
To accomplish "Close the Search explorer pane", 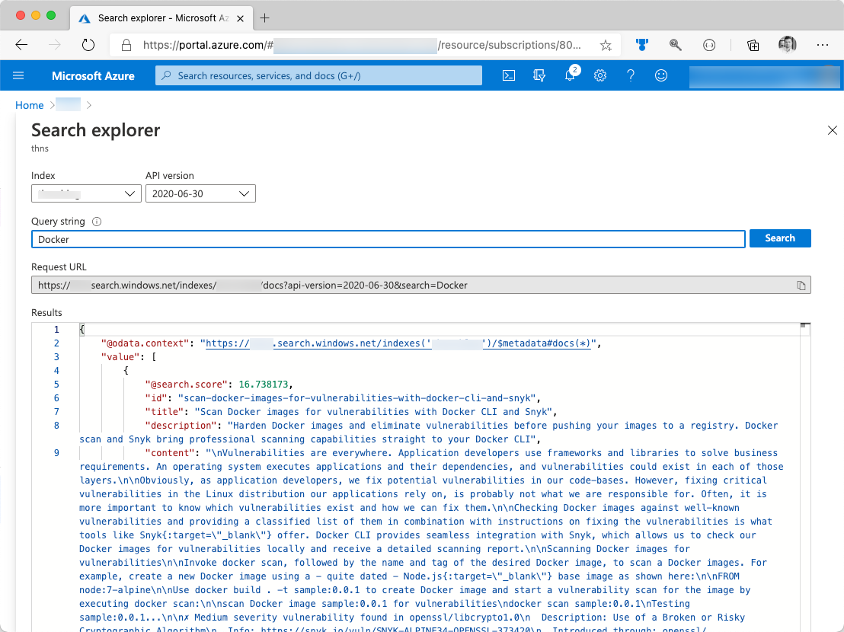I will [x=832, y=131].
